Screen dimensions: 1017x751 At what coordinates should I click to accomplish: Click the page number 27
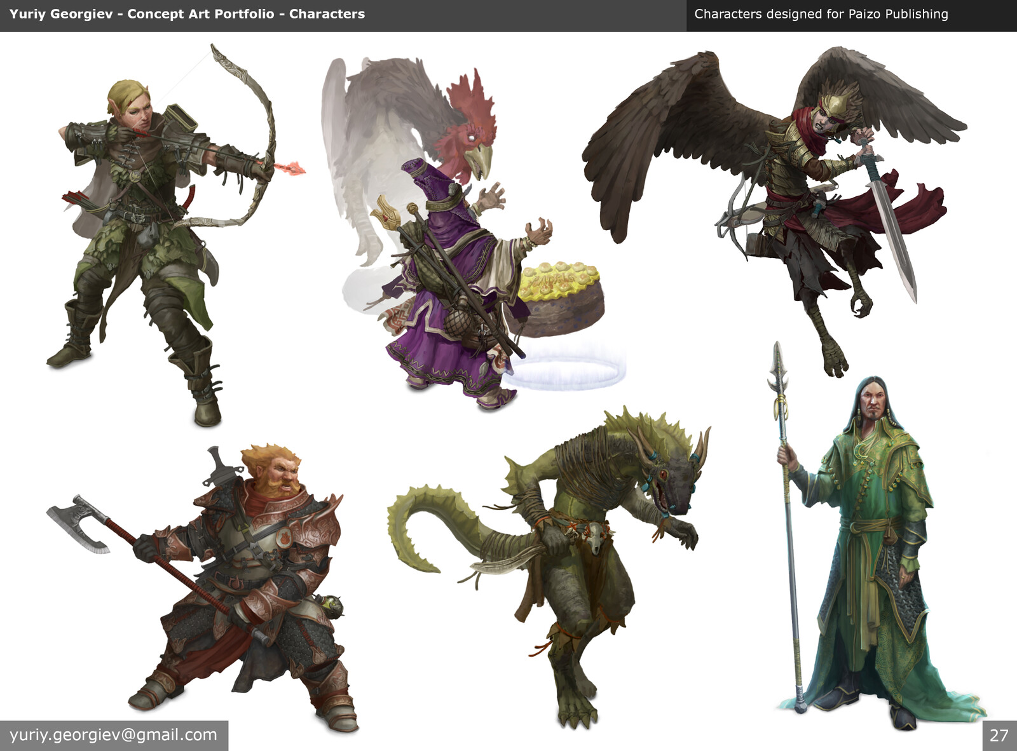tap(999, 736)
